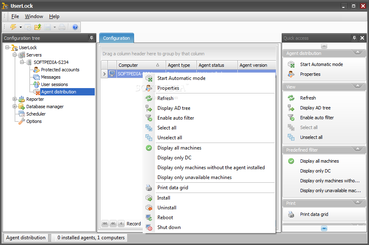369x245 pixels.
Task: Choose Enable auto filter in context menu
Action: point(209,118)
